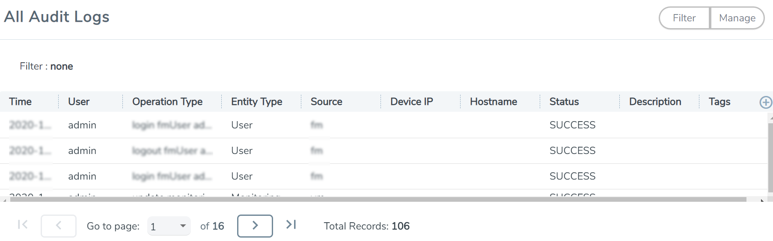Advance to the next page arrow

click(x=255, y=226)
